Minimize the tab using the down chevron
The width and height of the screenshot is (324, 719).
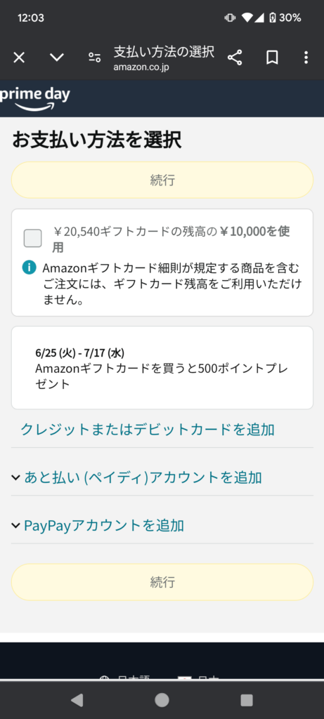[x=57, y=58]
